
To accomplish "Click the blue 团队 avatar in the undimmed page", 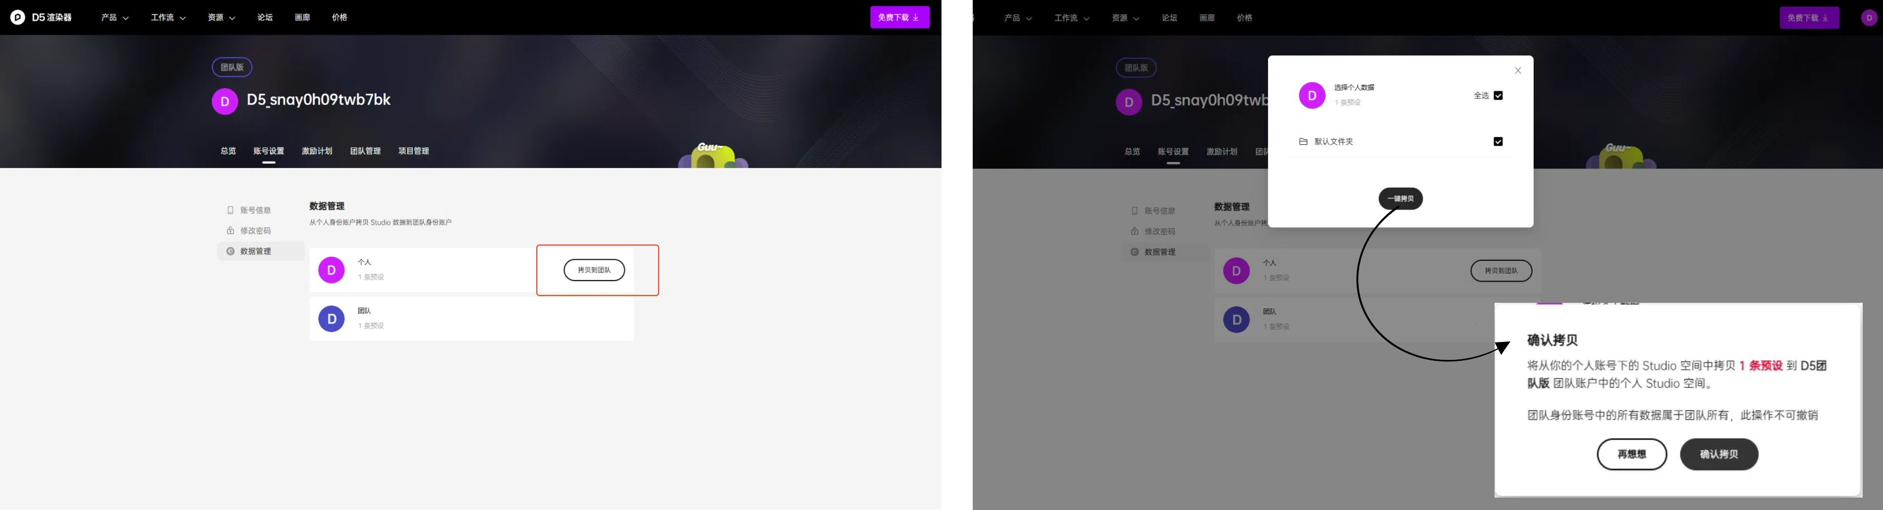I will pos(332,319).
